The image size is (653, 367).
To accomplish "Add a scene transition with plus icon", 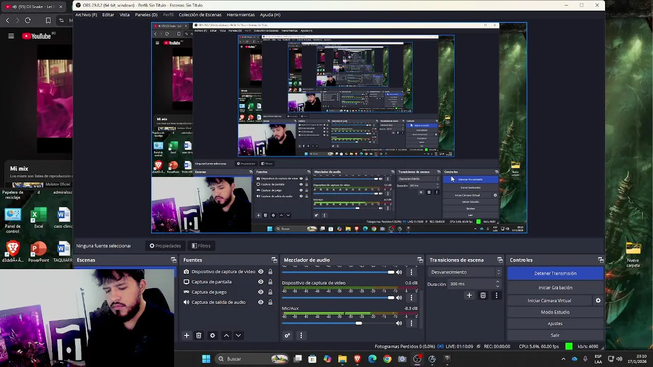I will [469, 295].
